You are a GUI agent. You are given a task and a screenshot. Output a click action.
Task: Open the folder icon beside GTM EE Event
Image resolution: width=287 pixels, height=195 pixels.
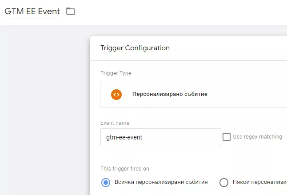click(x=71, y=11)
